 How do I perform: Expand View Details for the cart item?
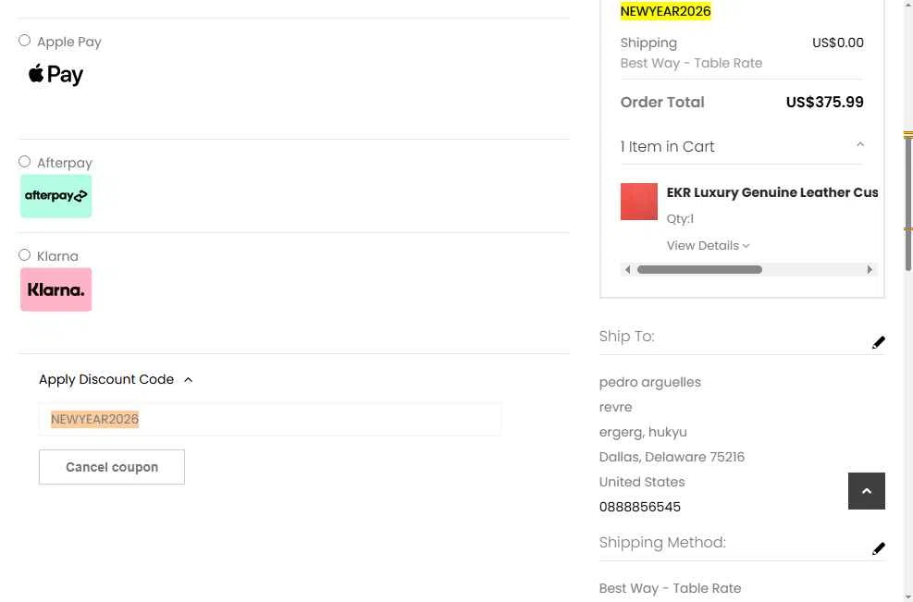708,246
